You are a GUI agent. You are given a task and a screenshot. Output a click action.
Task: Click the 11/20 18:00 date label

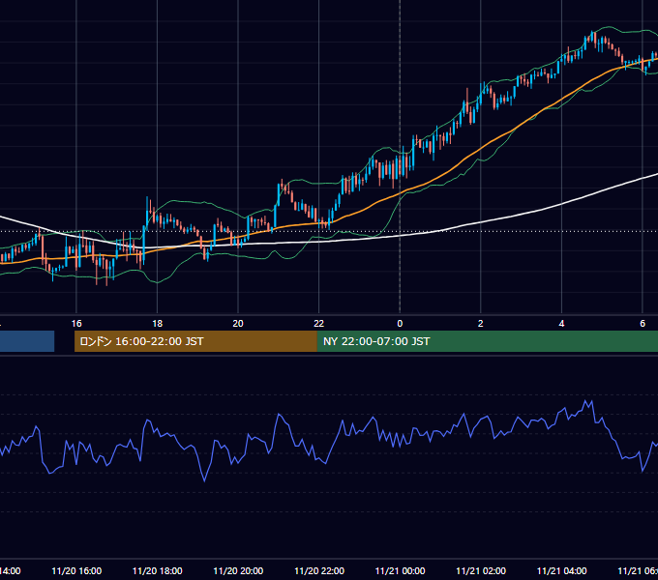158,571
